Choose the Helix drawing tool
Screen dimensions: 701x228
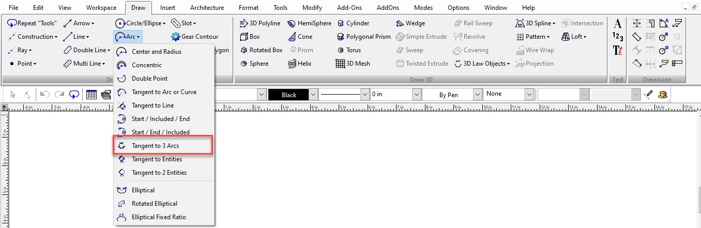tap(300, 64)
